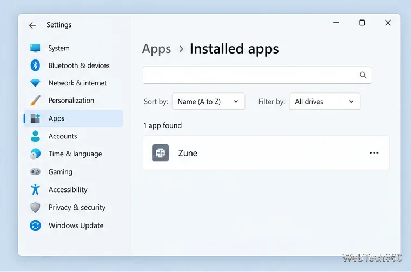The height and width of the screenshot is (272, 411).
Task: Click into the installed apps search field
Action: click(257, 75)
